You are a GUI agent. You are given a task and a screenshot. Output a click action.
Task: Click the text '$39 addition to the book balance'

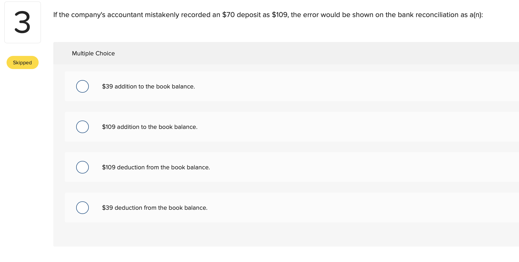[x=148, y=86]
